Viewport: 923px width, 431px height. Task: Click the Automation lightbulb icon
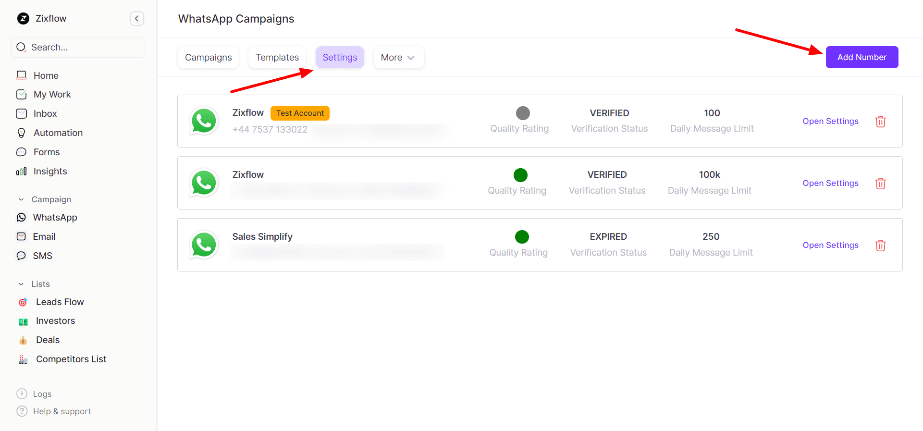22,133
